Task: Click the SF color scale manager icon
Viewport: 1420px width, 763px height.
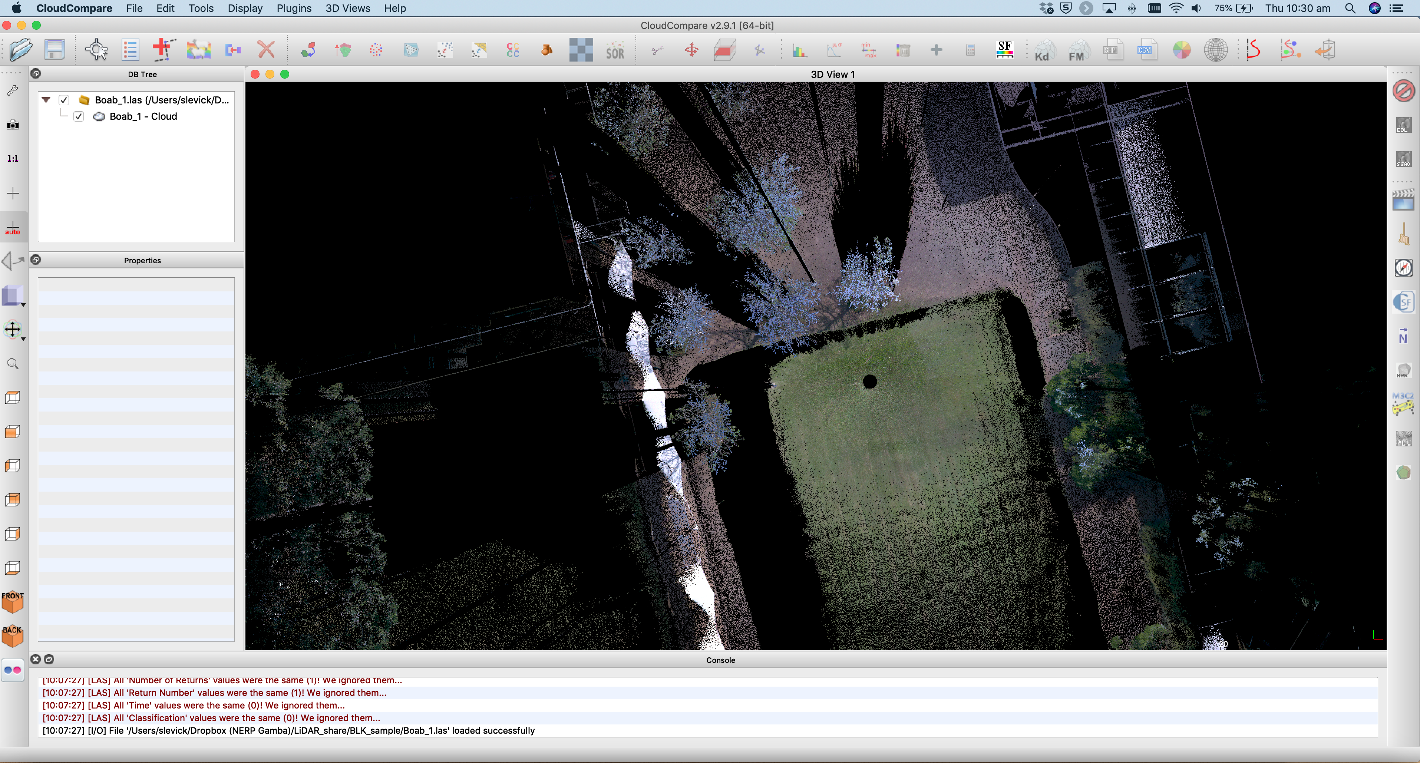Action: 1004,50
